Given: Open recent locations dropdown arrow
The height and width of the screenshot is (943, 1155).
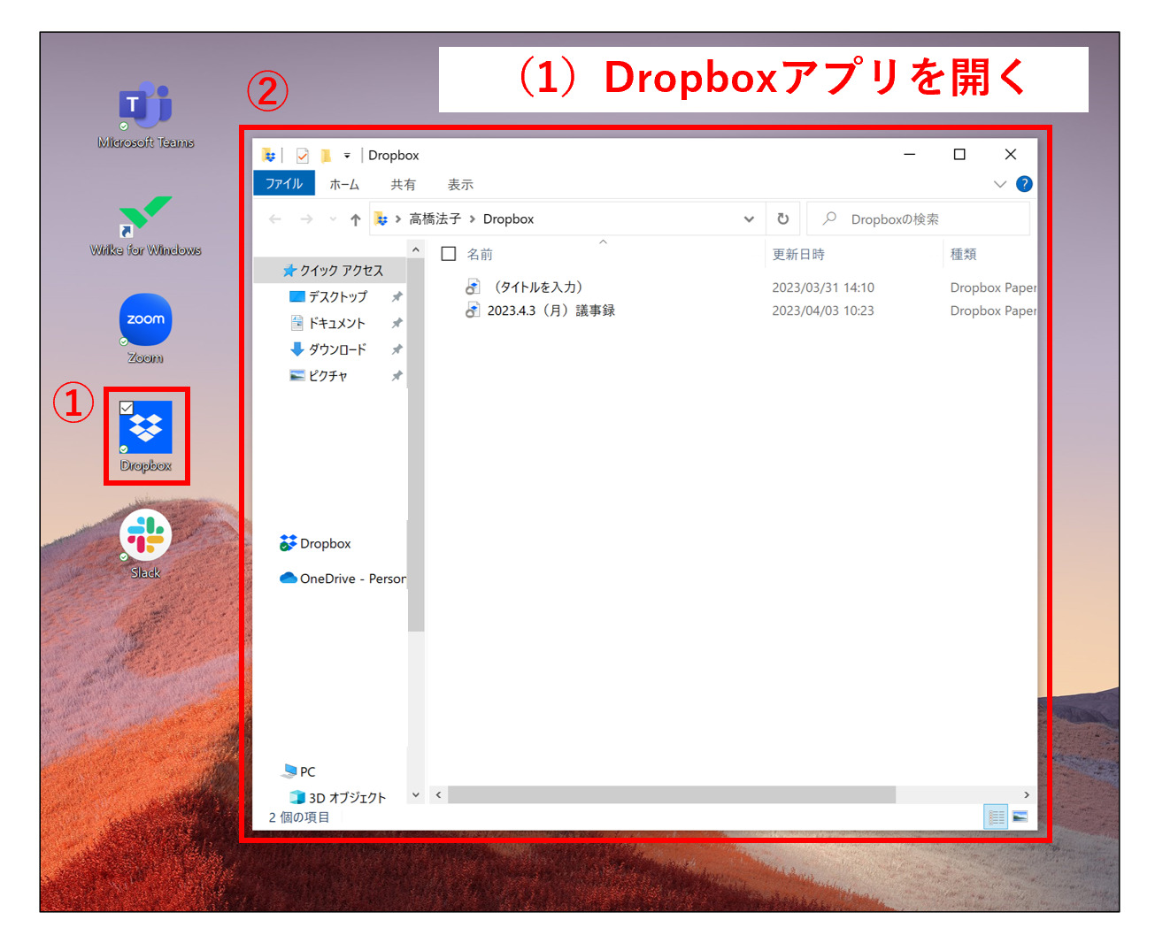Looking at the screenshot, I should (x=333, y=219).
